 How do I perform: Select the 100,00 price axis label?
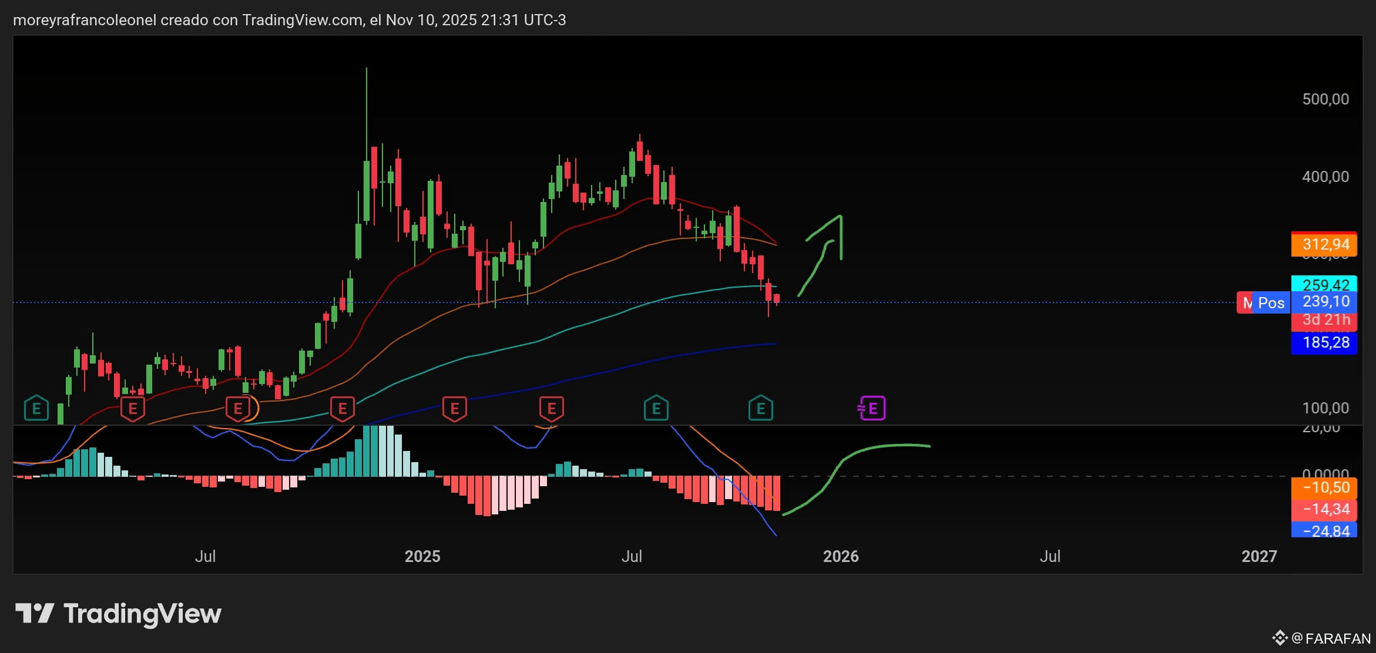pos(1325,408)
